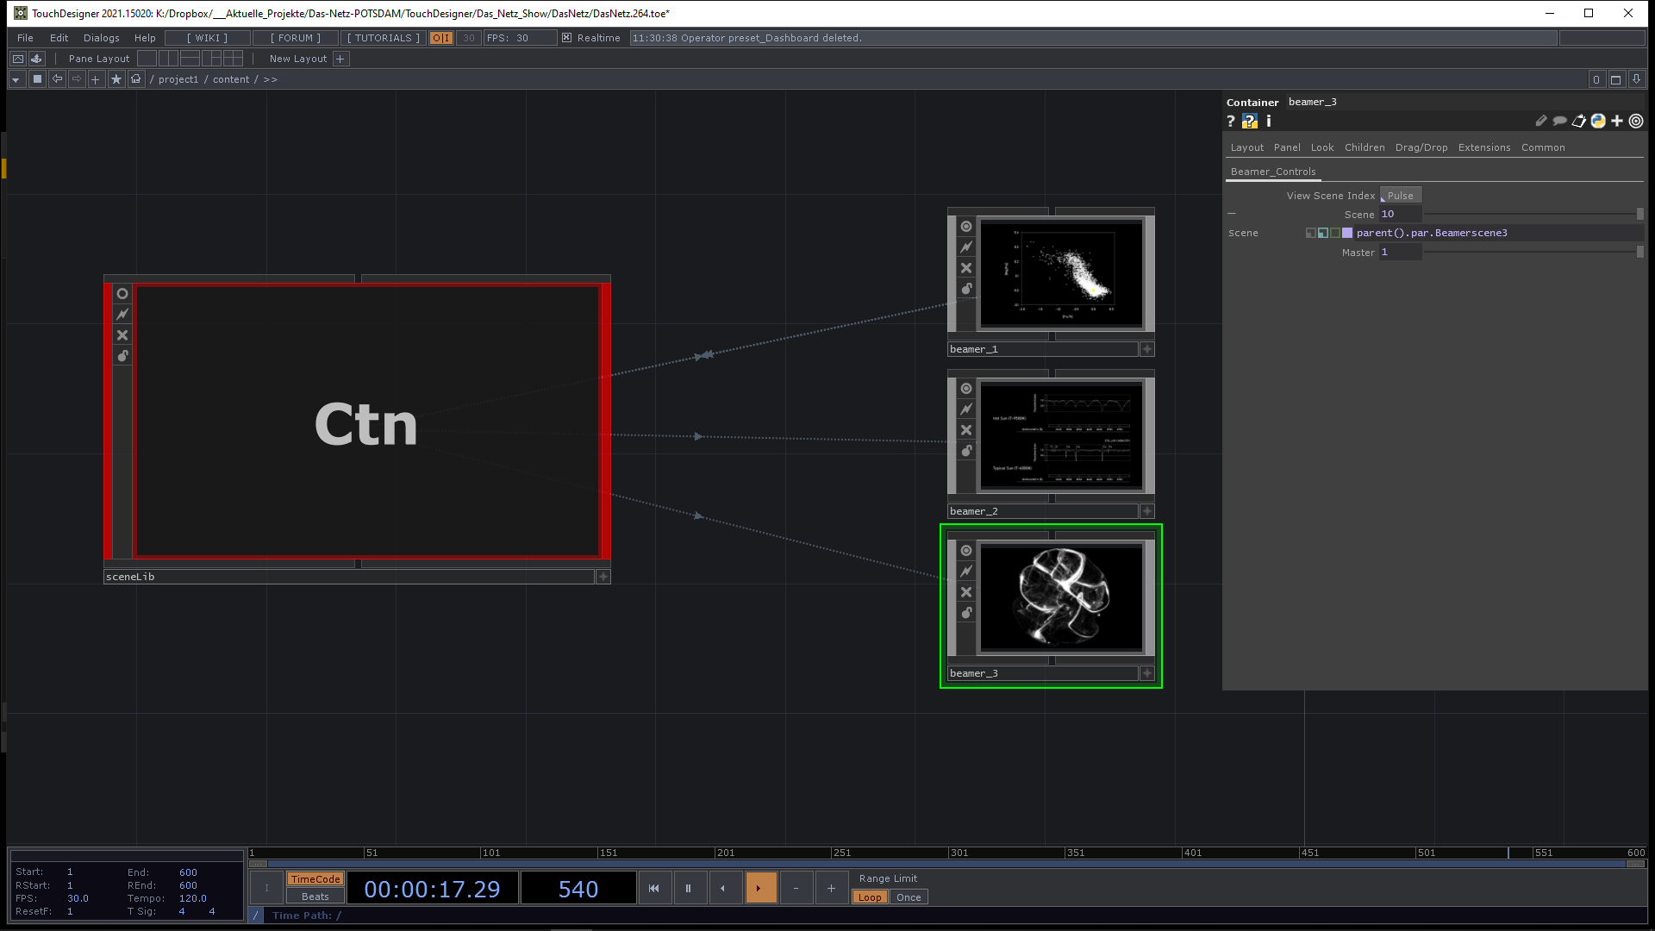Toggle the O|I power button
The height and width of the screenshot is (931, 1655).
(x=440, y=38)
